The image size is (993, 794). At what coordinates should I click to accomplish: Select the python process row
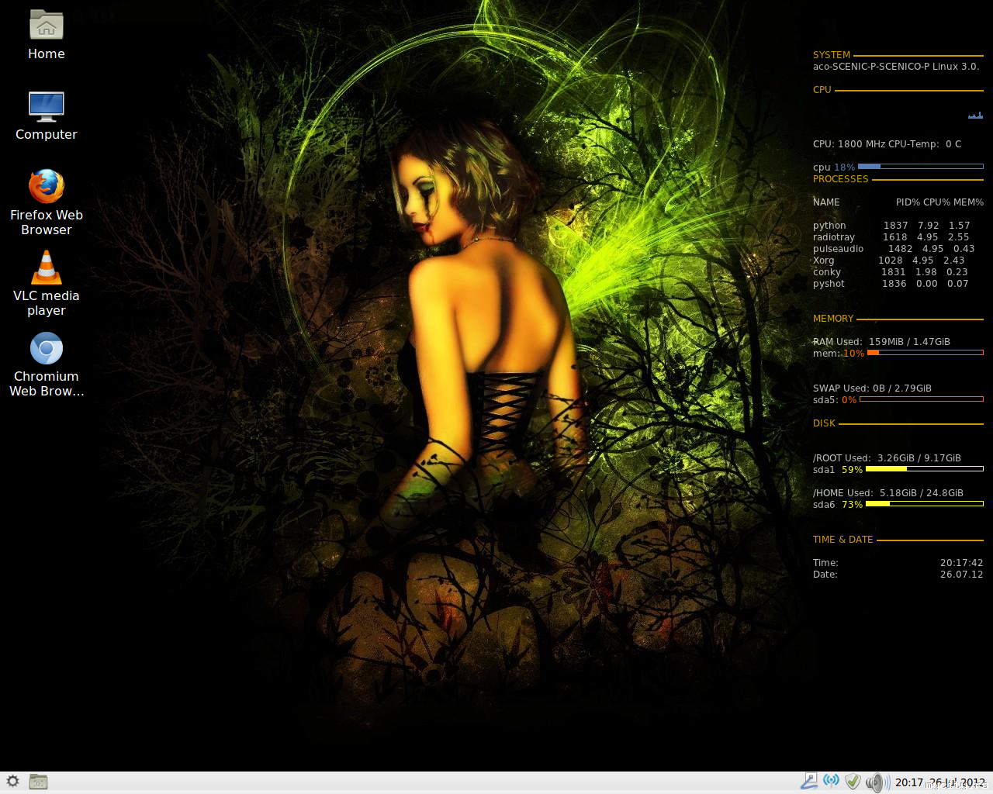pos(892,226)
